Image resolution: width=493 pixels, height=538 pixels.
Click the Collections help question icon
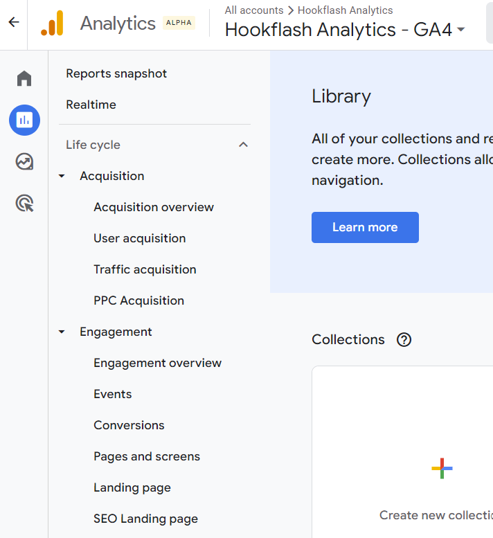point(404,339)
